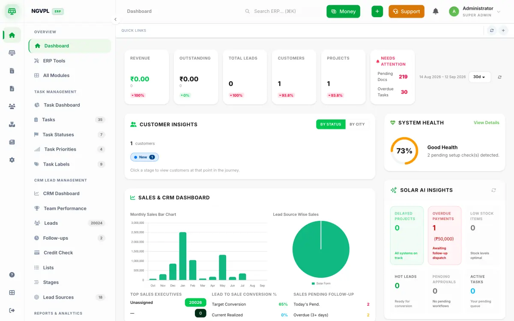Go to All Modules
This screenshot has height=321, width=514.
70,75
